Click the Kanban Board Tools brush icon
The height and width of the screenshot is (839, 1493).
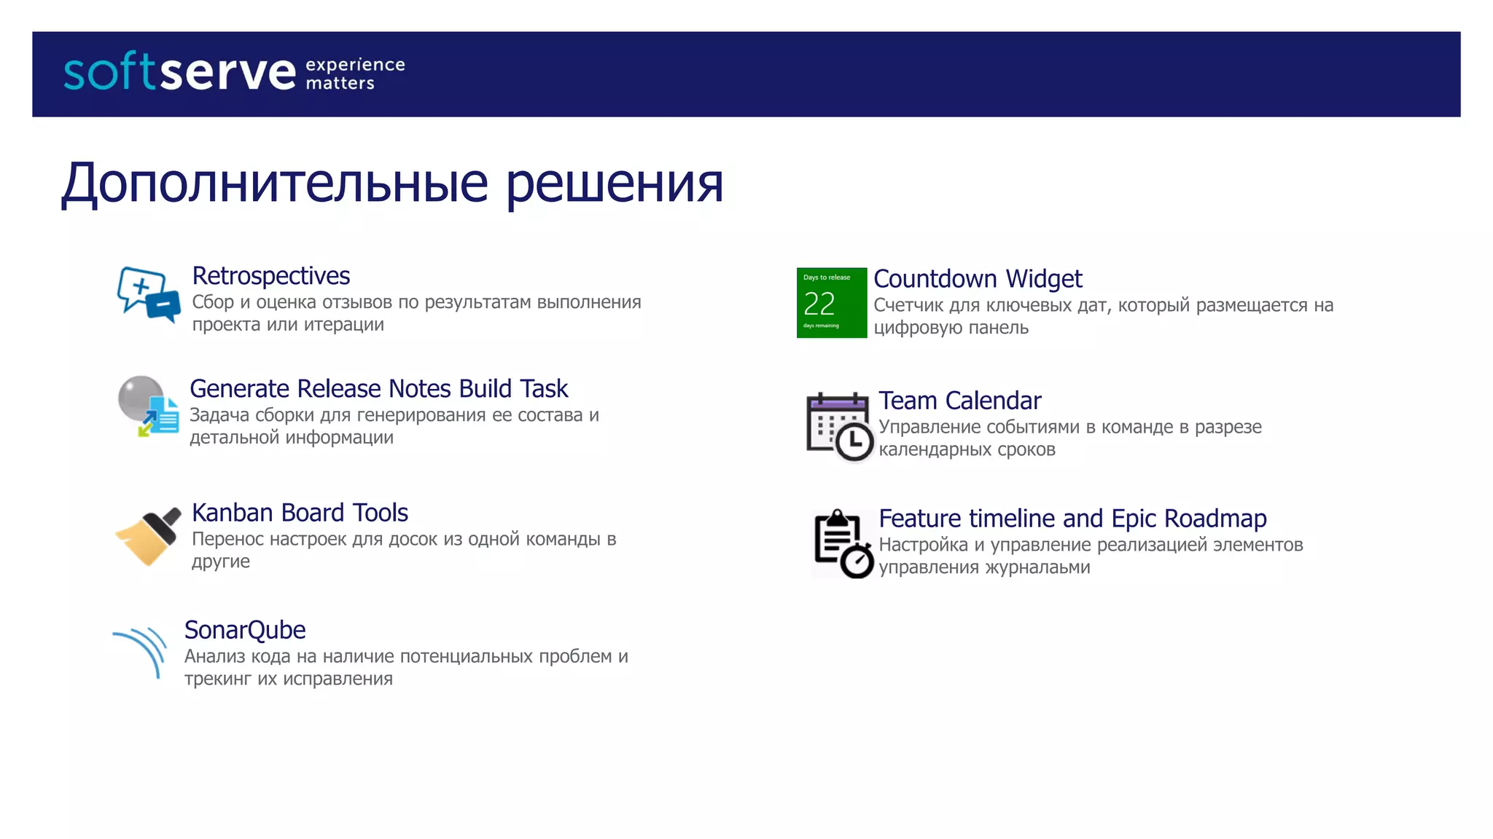click(x=148, y=537)
